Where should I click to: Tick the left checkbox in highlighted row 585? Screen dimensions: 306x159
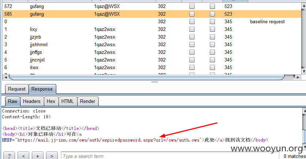tap(192, 14)
